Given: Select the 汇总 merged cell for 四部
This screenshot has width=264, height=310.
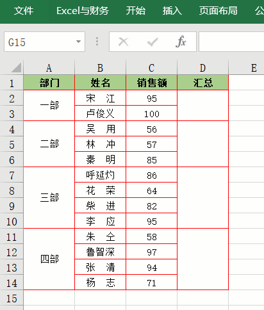Looking at the screenshot, I should [x=203, y=259].
